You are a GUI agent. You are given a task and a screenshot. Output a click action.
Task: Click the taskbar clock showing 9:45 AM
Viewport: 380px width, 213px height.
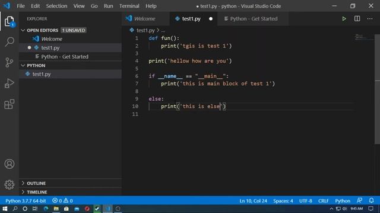(356, 208)
